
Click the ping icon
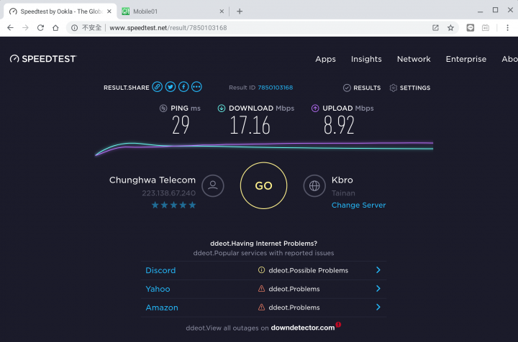point(163,108)
